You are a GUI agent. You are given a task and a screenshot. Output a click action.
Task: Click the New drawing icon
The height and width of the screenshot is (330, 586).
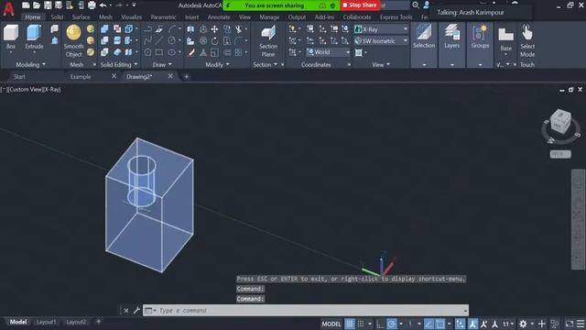coord(26,5)
